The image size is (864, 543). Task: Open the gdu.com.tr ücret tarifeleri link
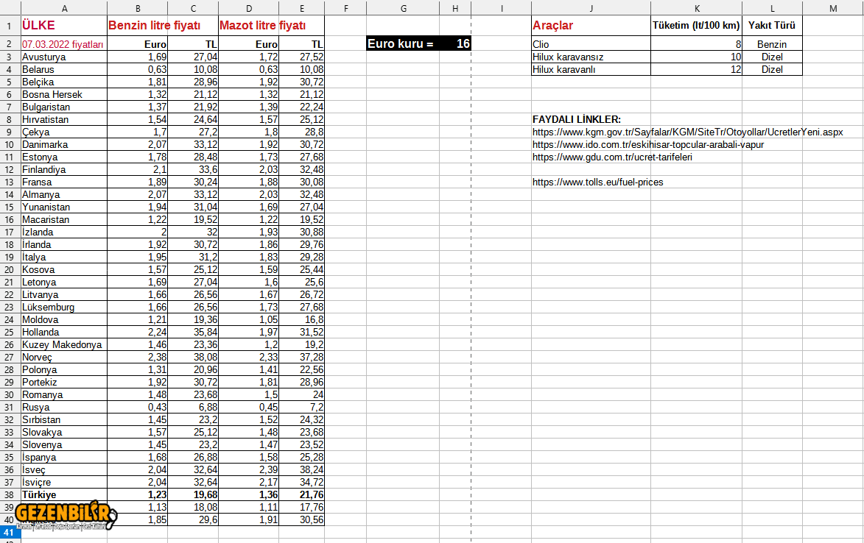611,157
